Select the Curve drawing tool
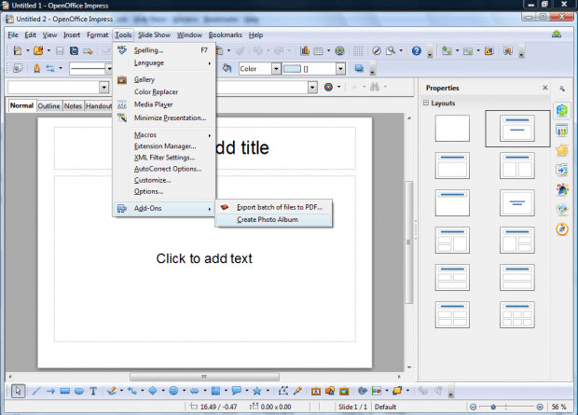The width and height of the screenshot is (578, 415). (111, 391)
